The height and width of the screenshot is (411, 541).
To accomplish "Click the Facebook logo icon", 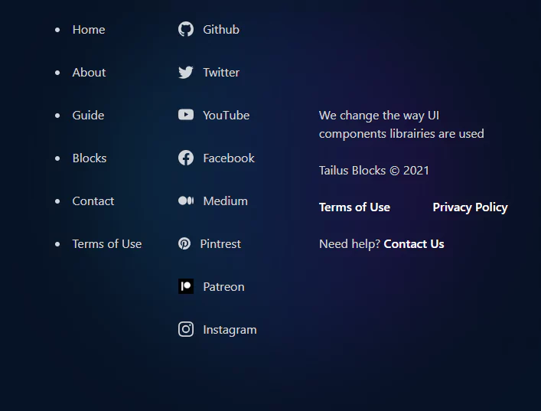I will pyautogui.click(x=186, y=158).
